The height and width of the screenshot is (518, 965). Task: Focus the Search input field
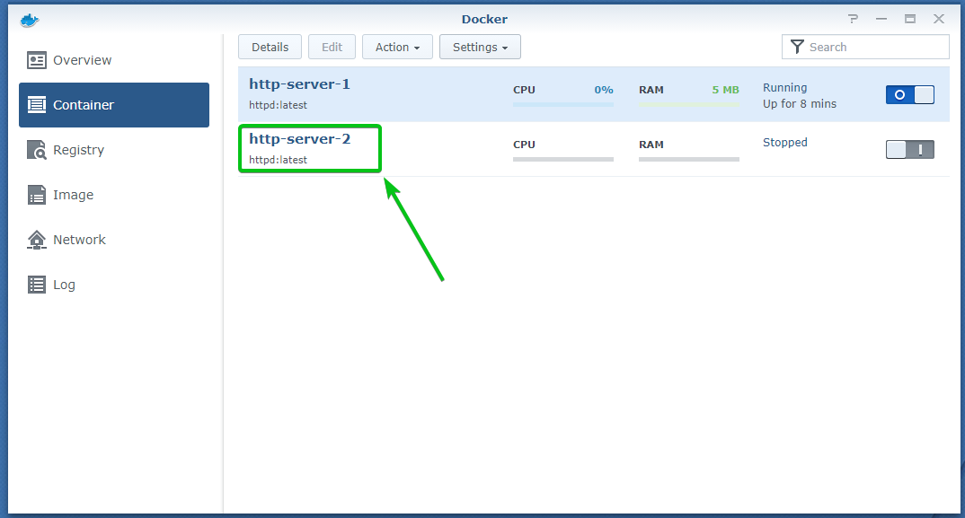(x=865, y=47)
